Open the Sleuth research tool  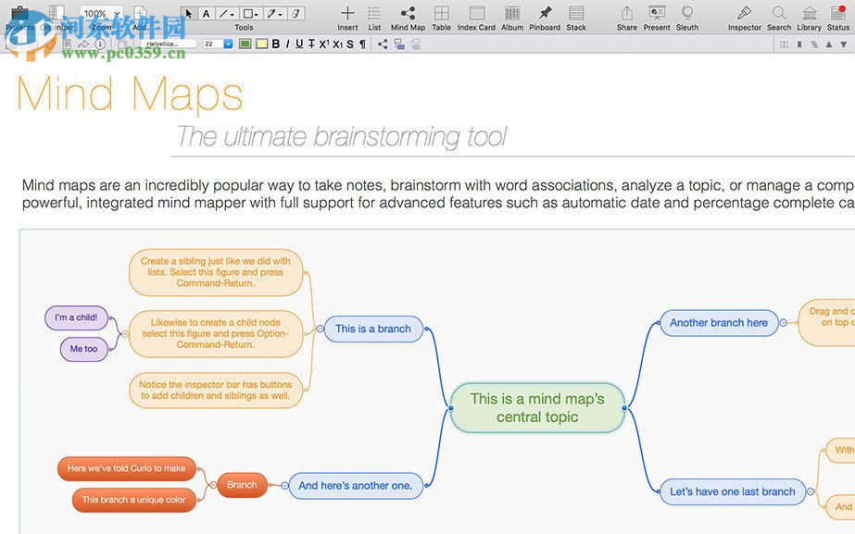click(x=687, y=13)
